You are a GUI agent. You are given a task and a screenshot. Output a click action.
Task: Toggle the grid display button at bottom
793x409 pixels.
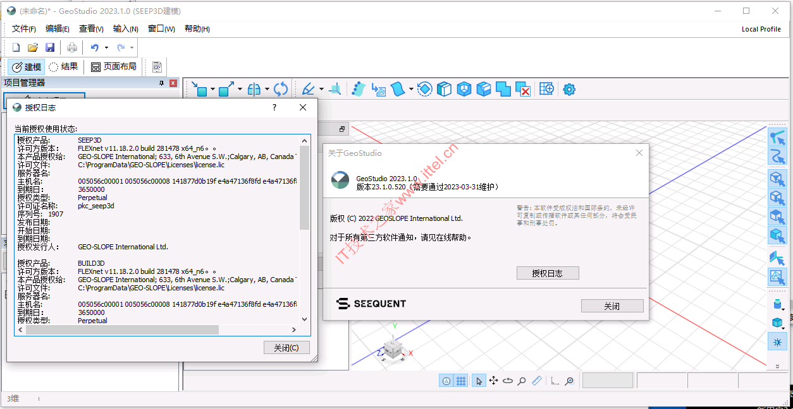[462, 381]
